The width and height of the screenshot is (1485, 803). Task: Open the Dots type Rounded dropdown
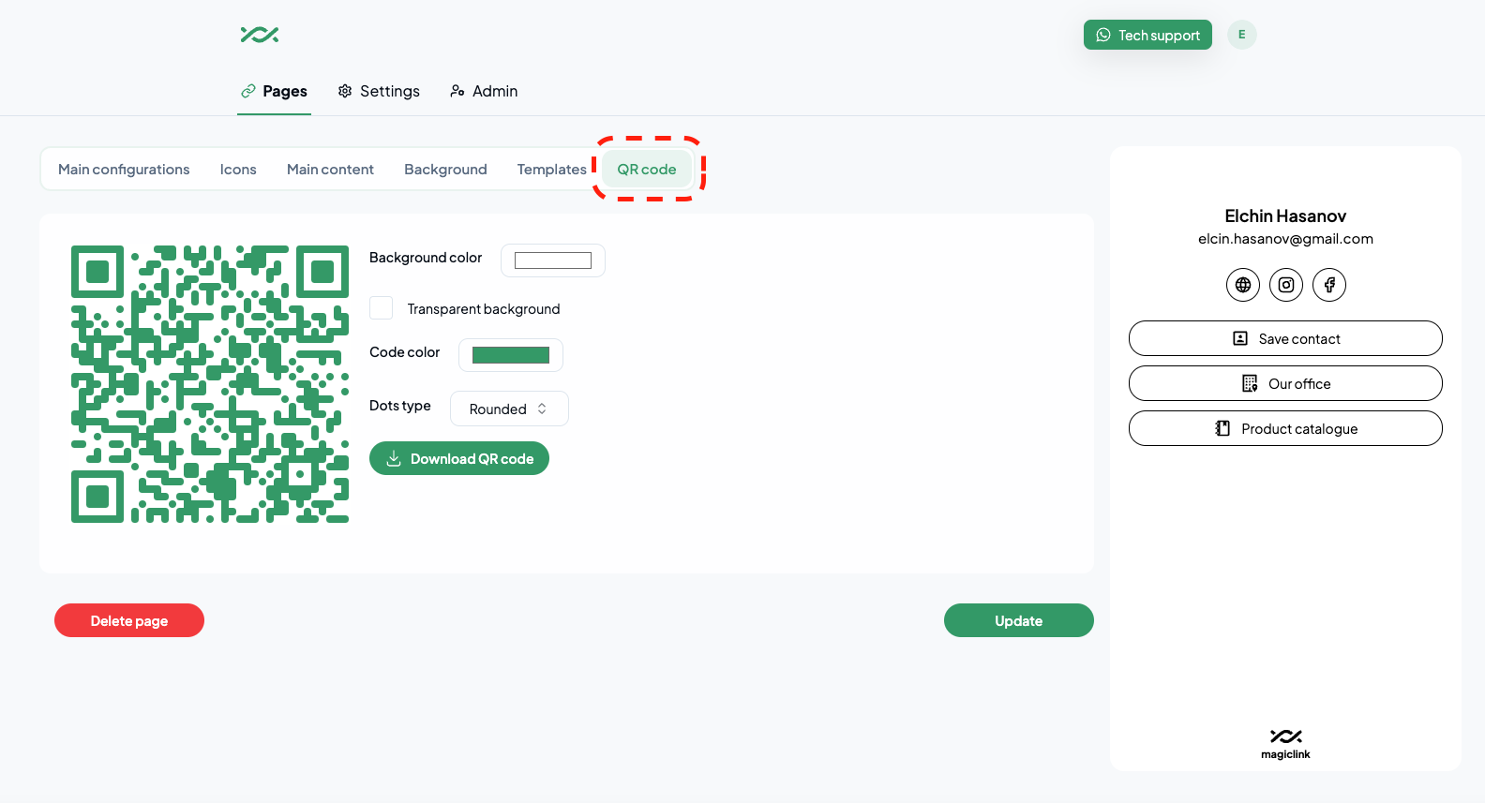[x=509, y=409]
